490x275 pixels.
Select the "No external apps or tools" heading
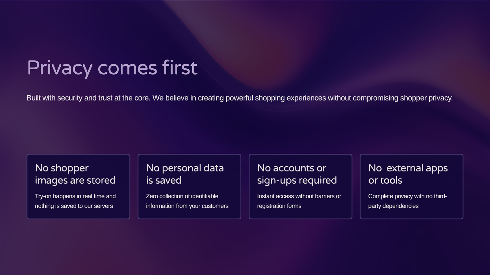(x=408, y=174)
